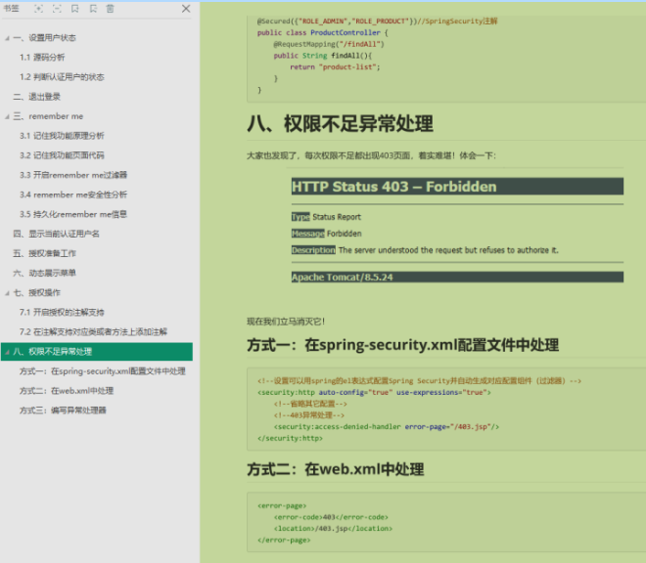The height and width of the screenshot is (563, 646).
Task: Collapse the 八、权限不足异常处理 bookmark arrow
Action: click(7, 352)
